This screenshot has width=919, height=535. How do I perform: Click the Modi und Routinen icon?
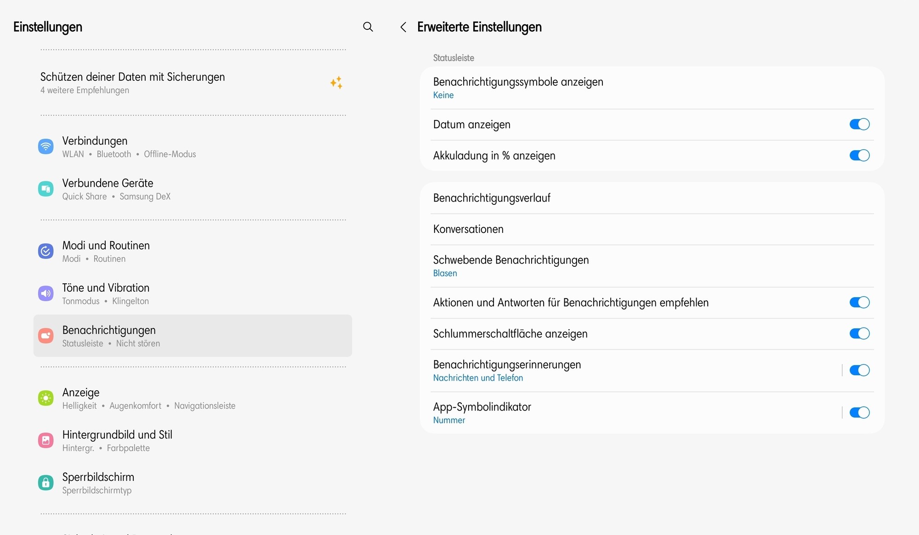pyautogui.click(x=45, y=251)
